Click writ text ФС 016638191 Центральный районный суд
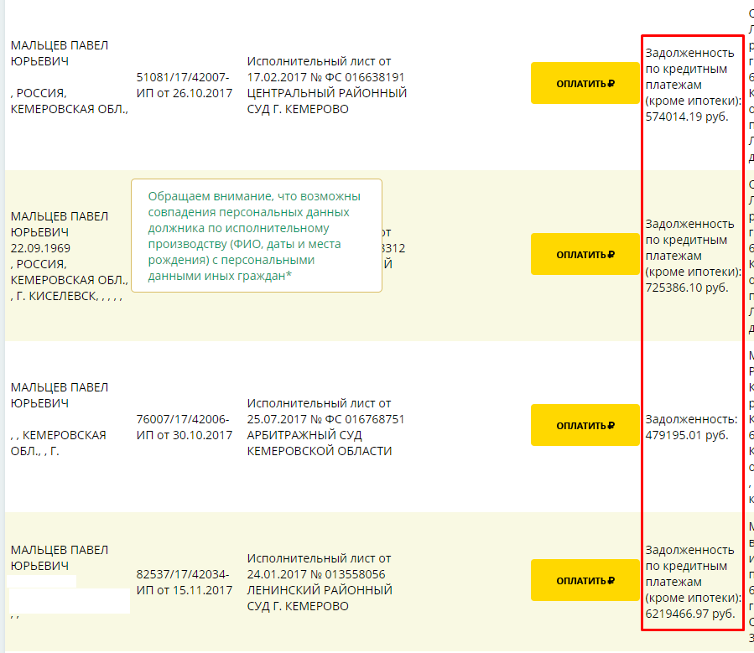This screenshot has height=653, width=754. [x=327, y=85]
